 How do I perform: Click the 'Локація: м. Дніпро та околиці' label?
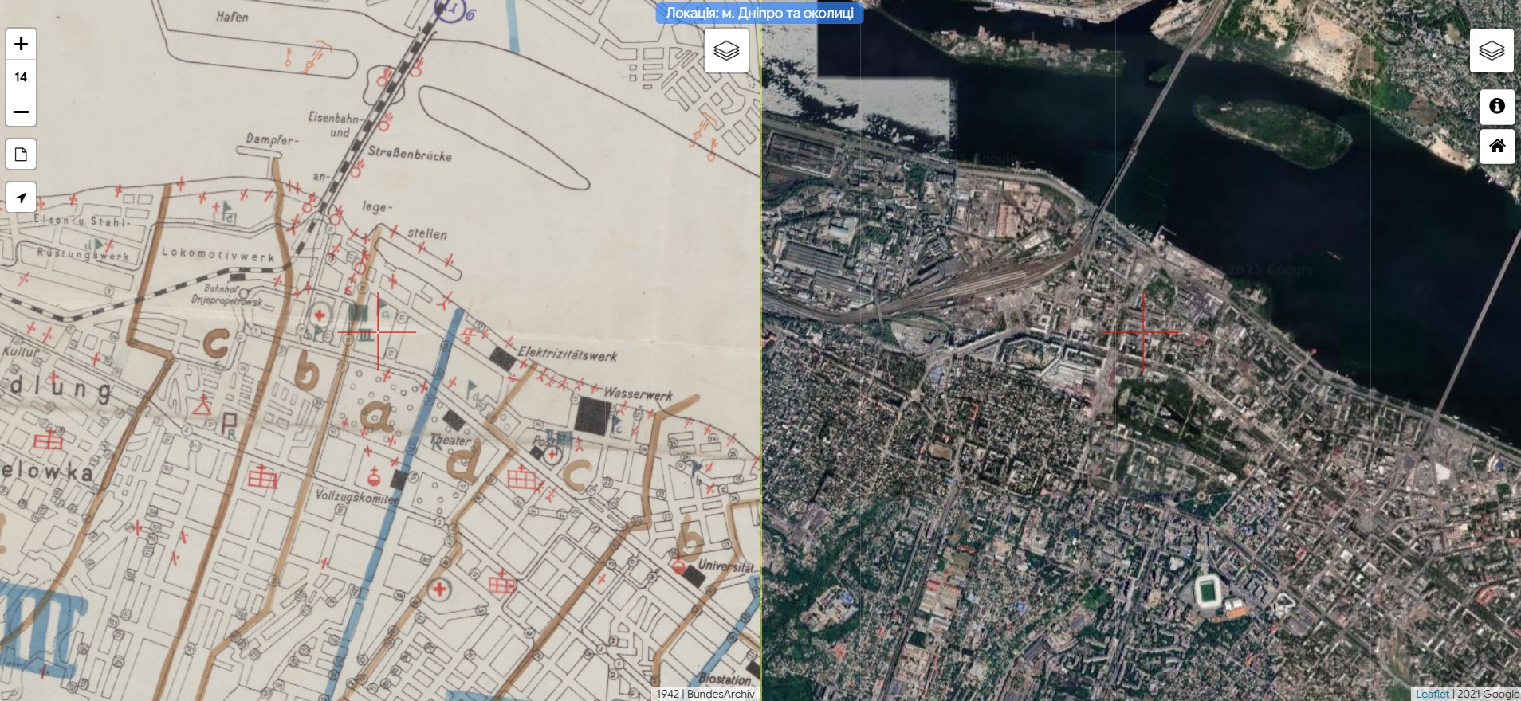[x=759, y=13]
